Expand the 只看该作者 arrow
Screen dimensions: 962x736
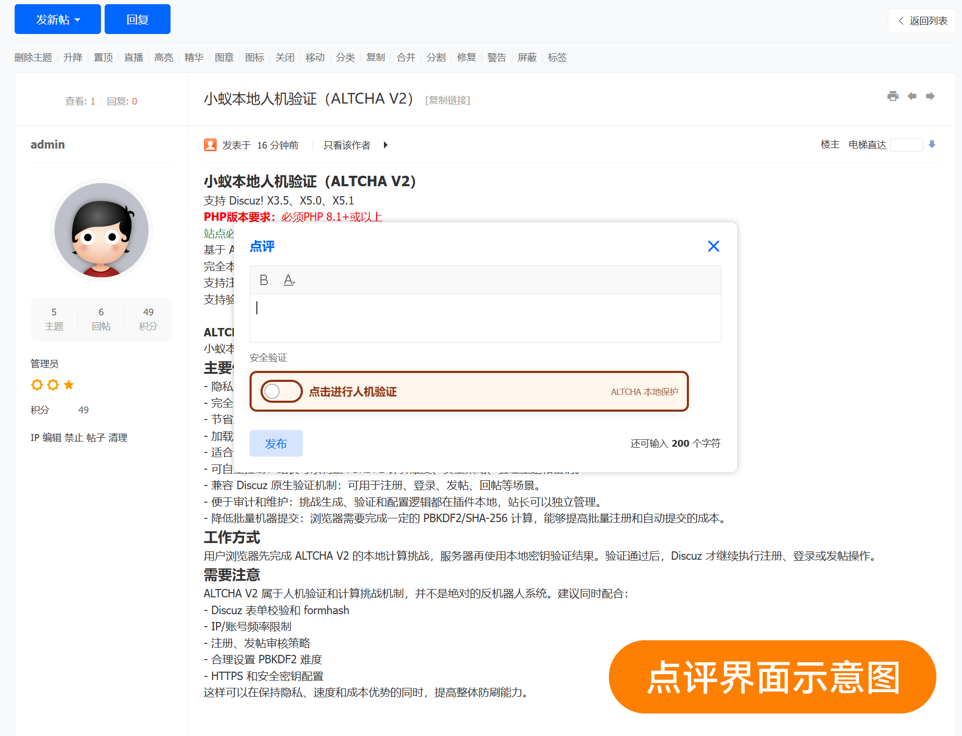[386, 145]
